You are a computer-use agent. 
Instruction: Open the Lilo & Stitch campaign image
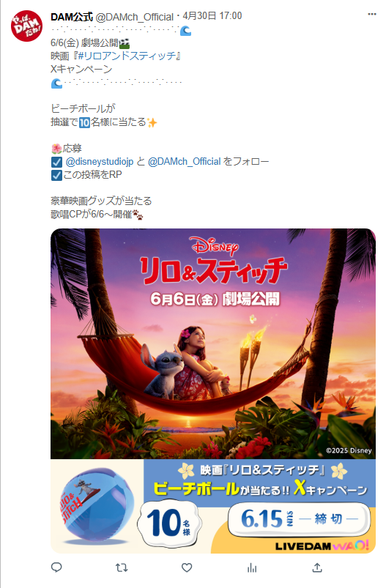pyautogui.click(x=213, y=391)
